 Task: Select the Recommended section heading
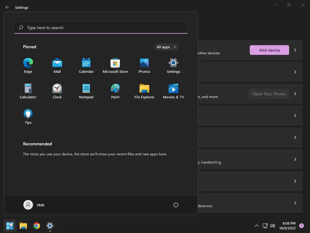point(37,144)
